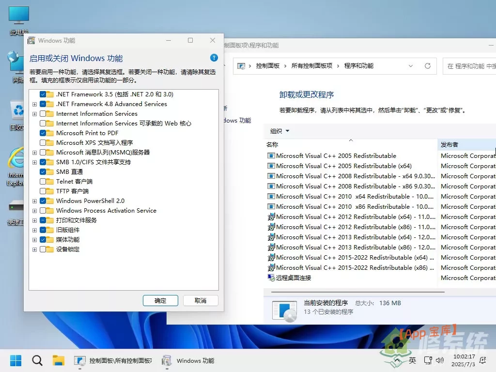The width and height of the screenshot is (496, 372).
Task: Open the Windows Start menu
Action: [16, 360]
